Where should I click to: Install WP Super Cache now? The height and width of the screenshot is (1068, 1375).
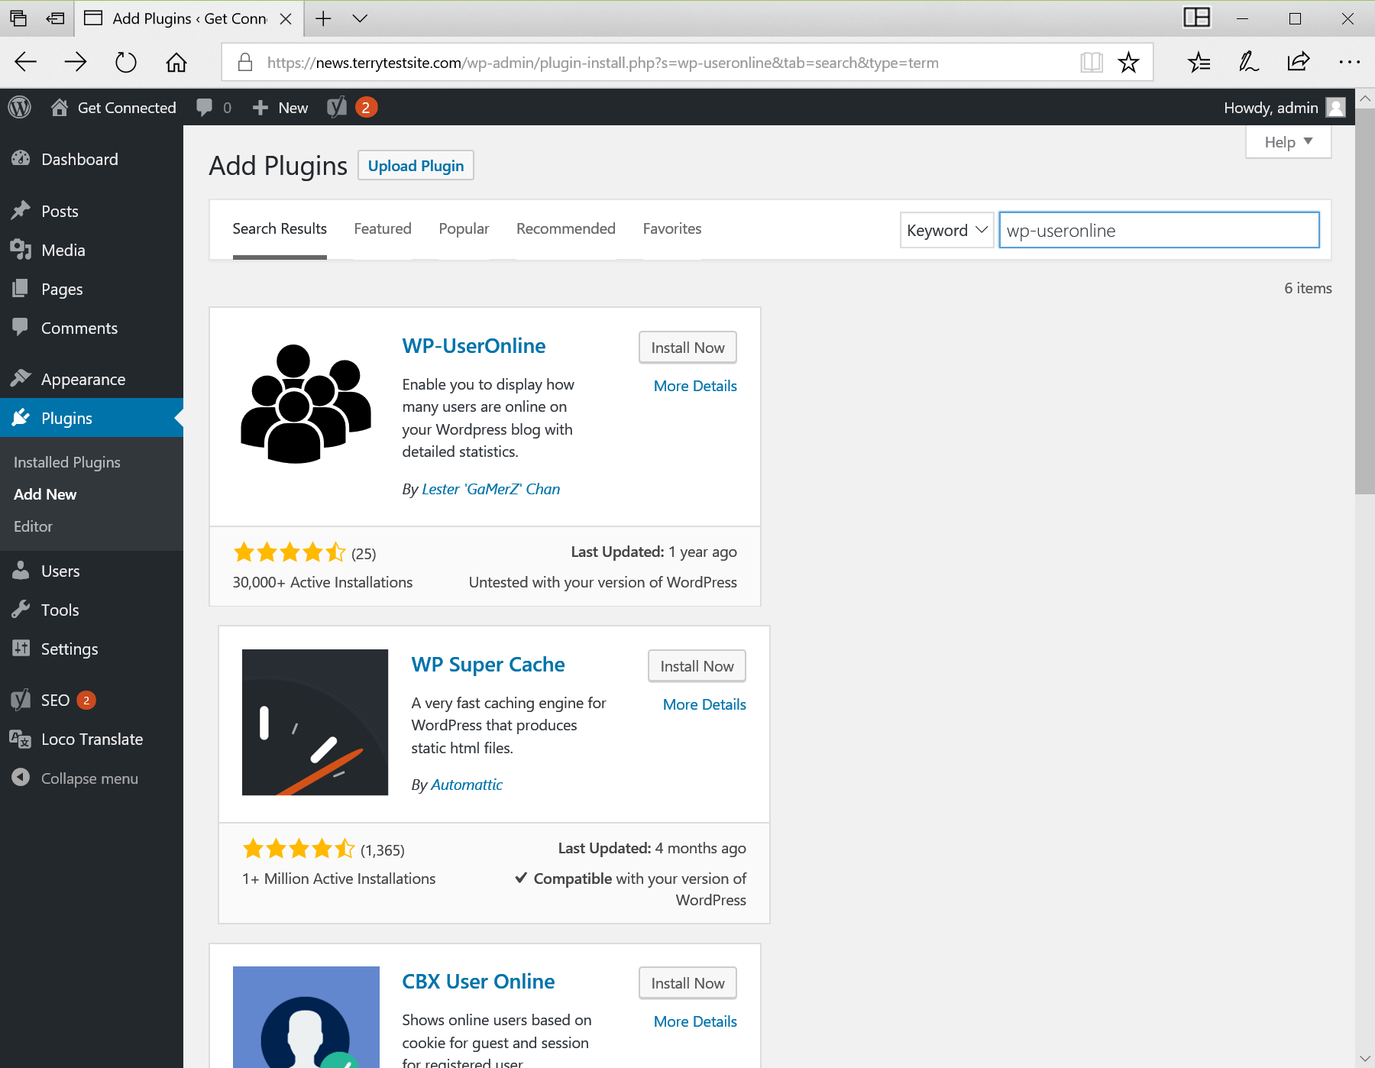pos(697,666)
